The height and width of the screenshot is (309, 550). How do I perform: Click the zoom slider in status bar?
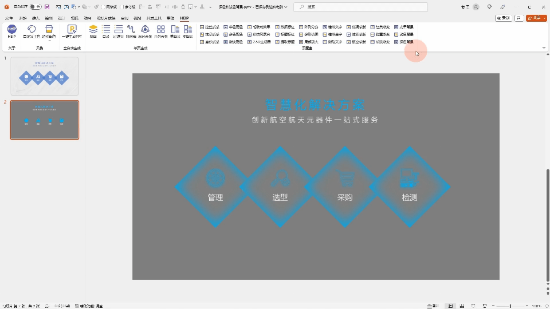click(x=510, y=306)
